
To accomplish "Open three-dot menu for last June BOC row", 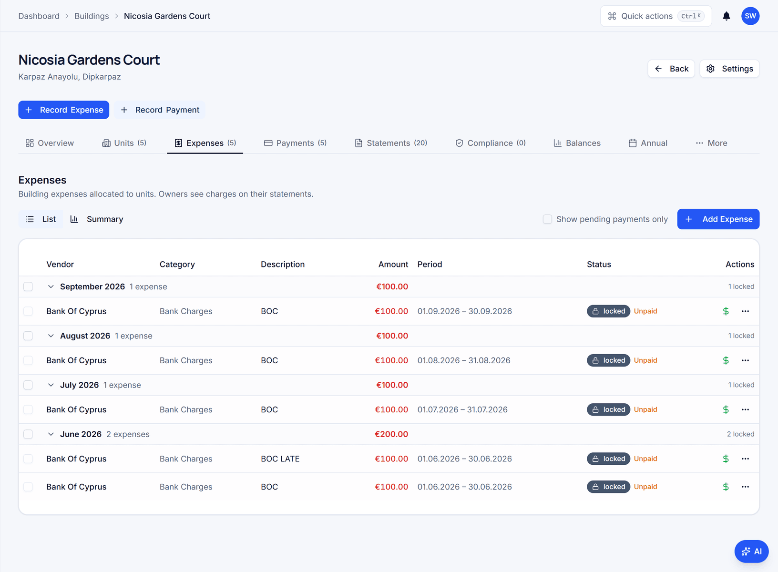I will 745,487.
